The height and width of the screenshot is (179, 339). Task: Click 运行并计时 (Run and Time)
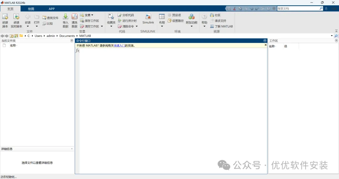(127, 21)
